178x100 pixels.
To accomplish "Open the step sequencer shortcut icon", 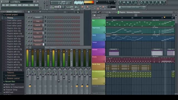I will (124, 2).
